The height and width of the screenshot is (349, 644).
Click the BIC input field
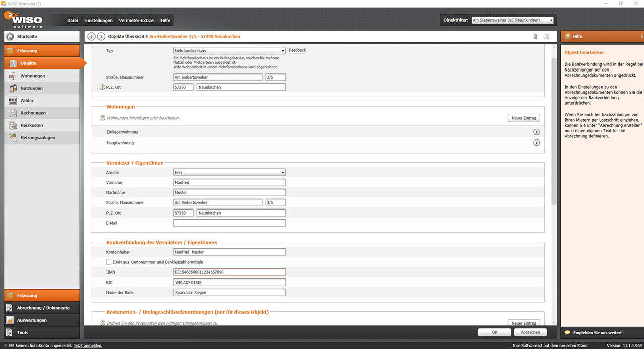229,282
